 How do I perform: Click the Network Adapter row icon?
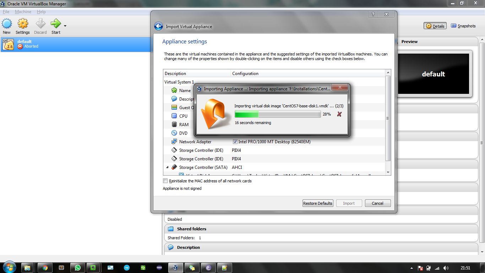pos(174,142)
